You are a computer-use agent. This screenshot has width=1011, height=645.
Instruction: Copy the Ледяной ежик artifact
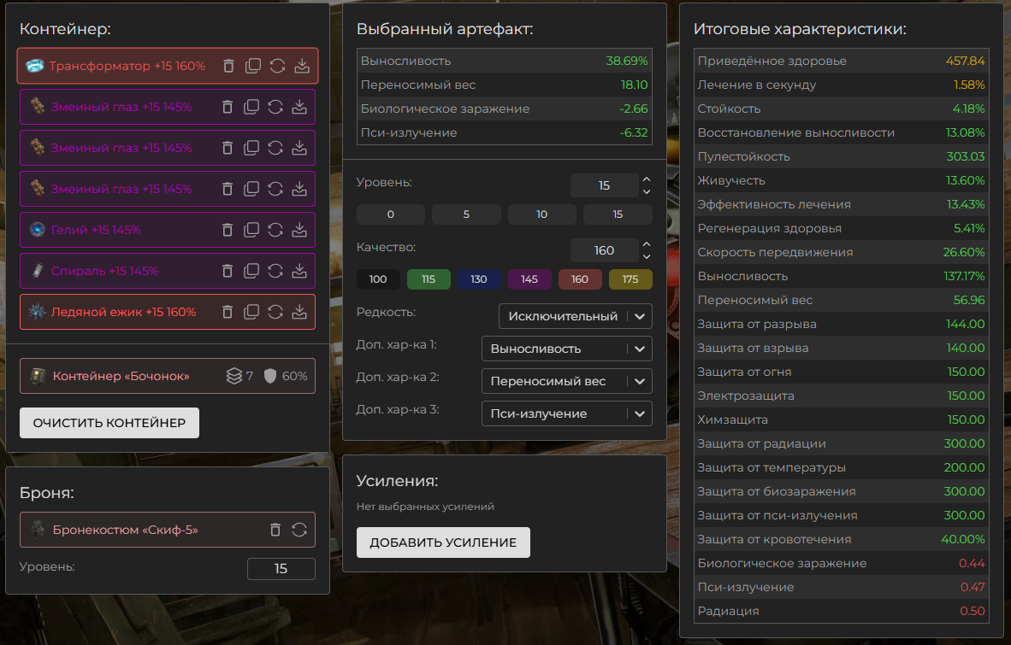(x=251, y=312)
